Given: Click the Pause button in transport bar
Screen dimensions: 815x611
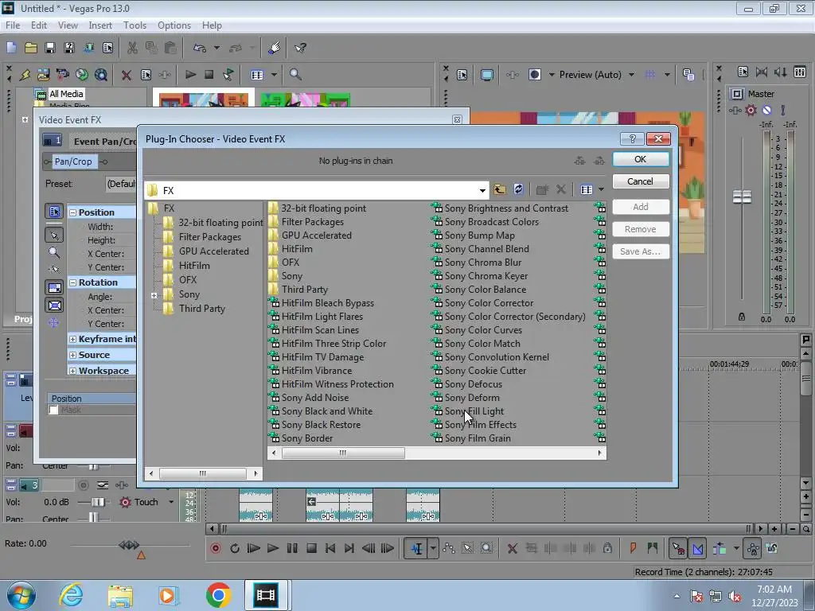Looking at the screenshot, I should pyautogui.click(x=292, y=548).
